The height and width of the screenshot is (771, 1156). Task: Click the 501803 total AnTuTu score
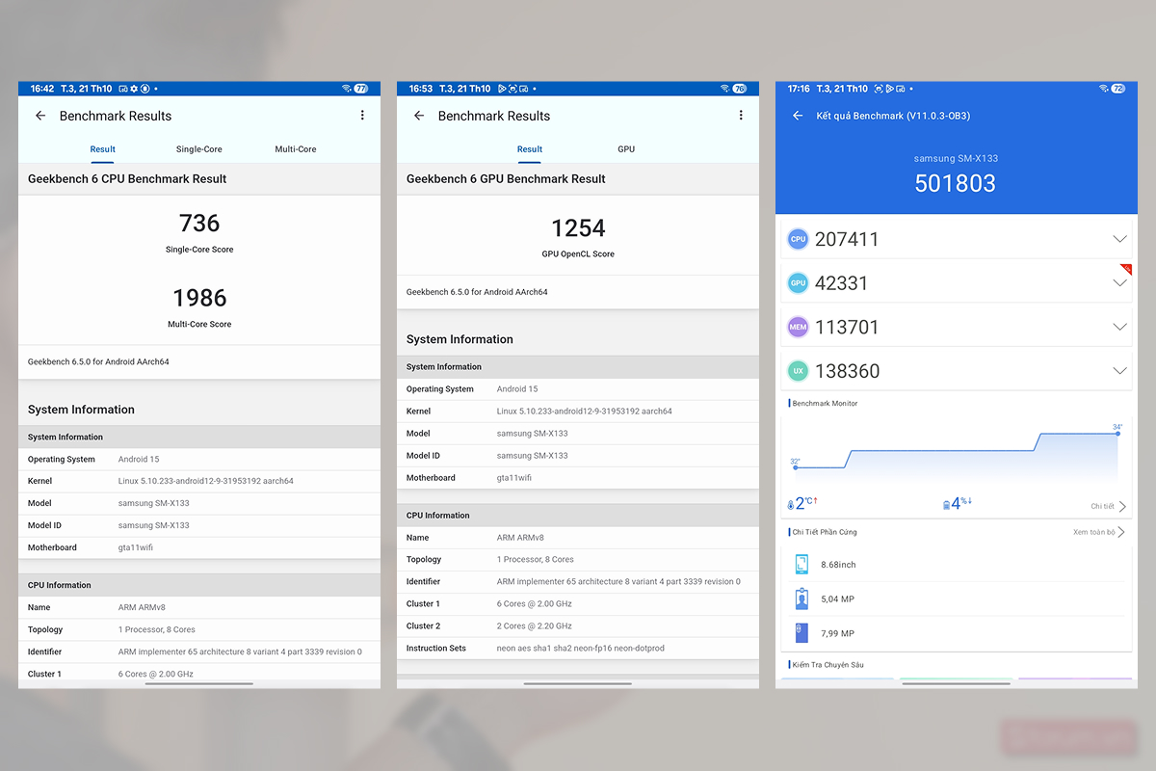956,183
